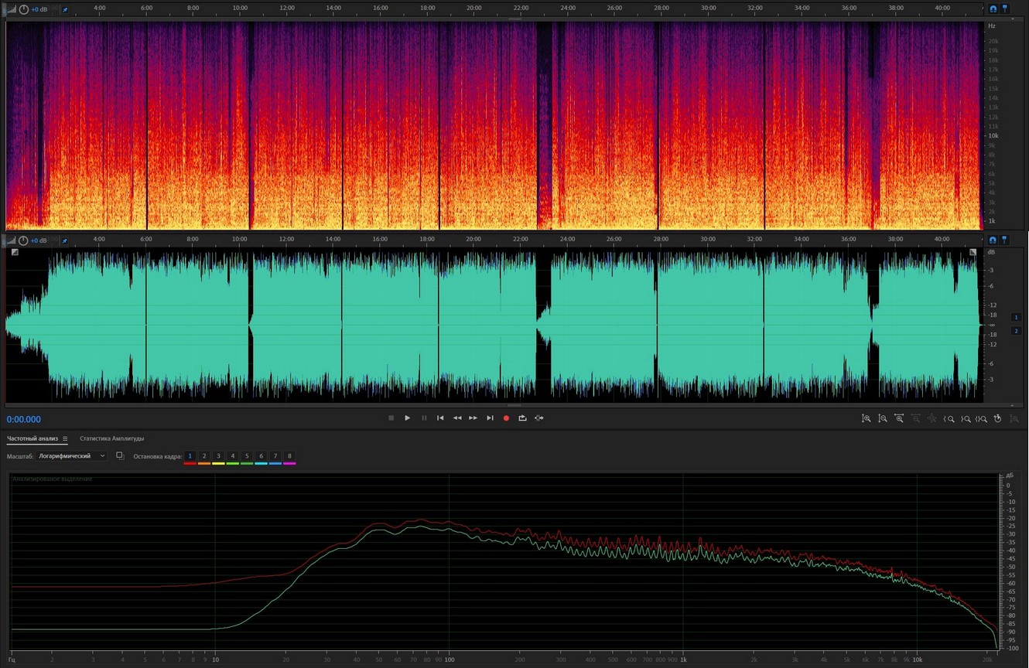Toggle channel 2 enable button

(1017, 331)
